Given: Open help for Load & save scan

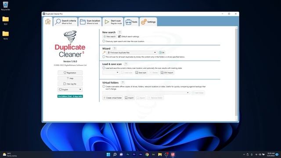Looking at the screenshot, I should (126, 64).
